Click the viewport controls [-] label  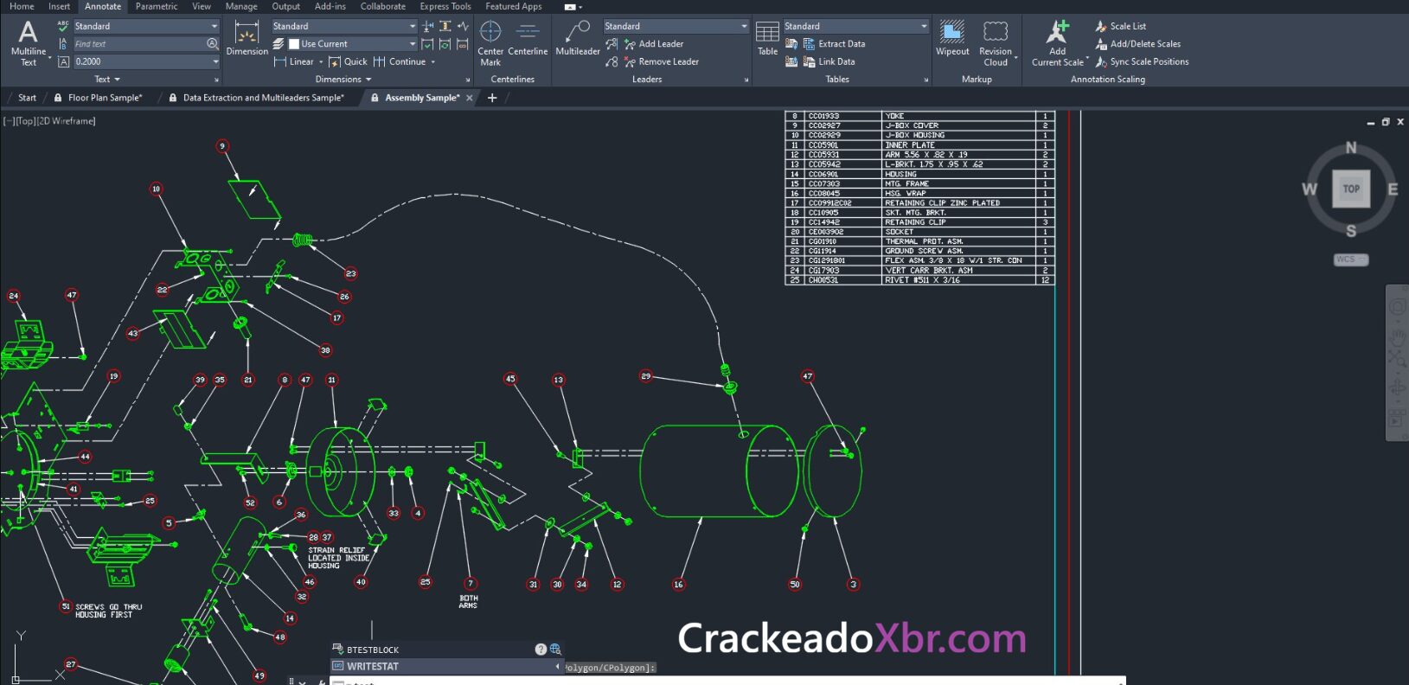point(8,121)
